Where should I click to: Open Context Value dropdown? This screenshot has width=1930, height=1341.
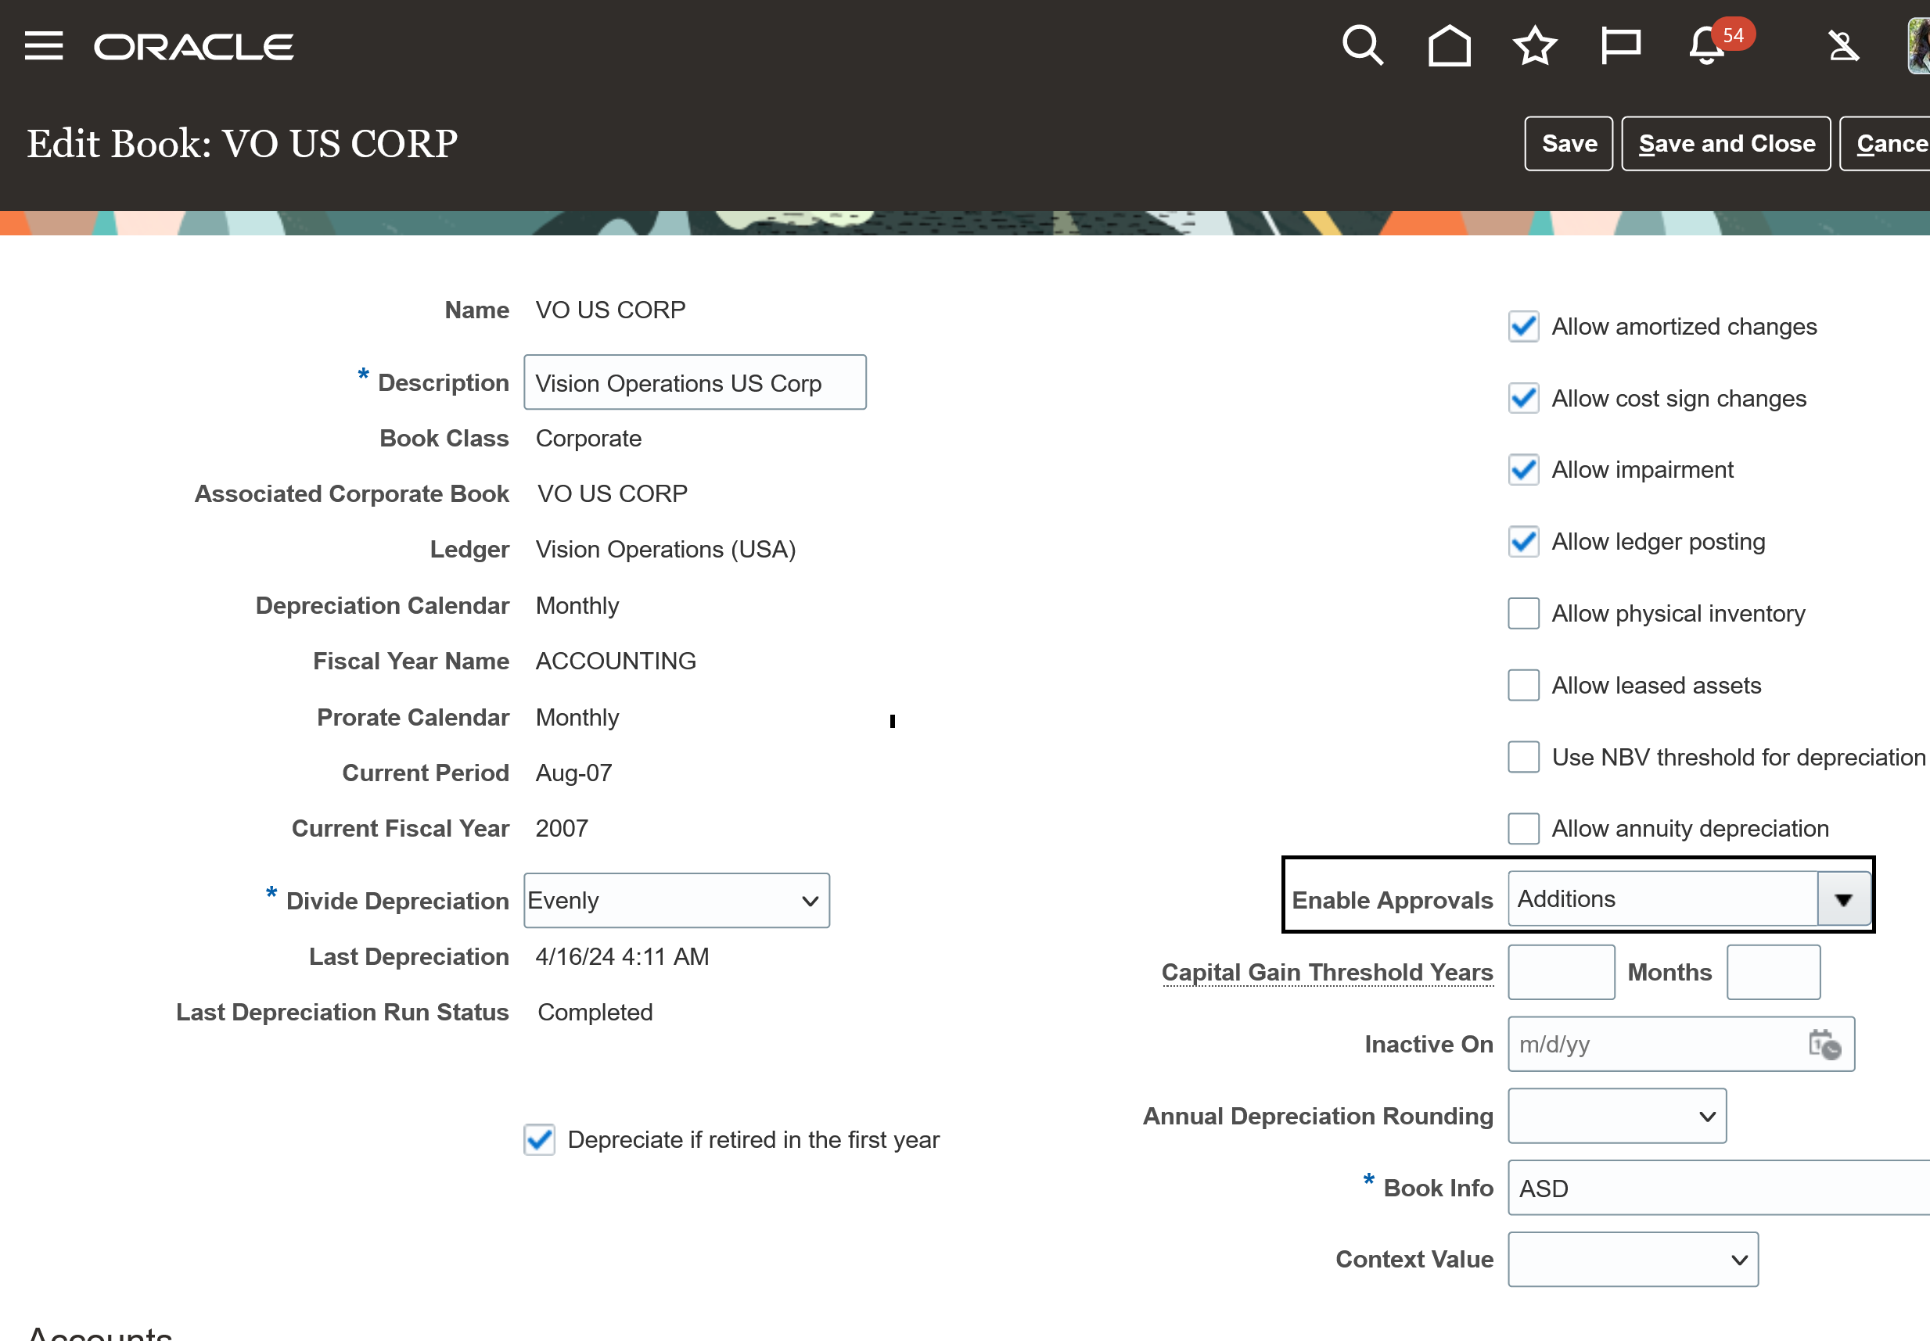pos(1633,1260)
